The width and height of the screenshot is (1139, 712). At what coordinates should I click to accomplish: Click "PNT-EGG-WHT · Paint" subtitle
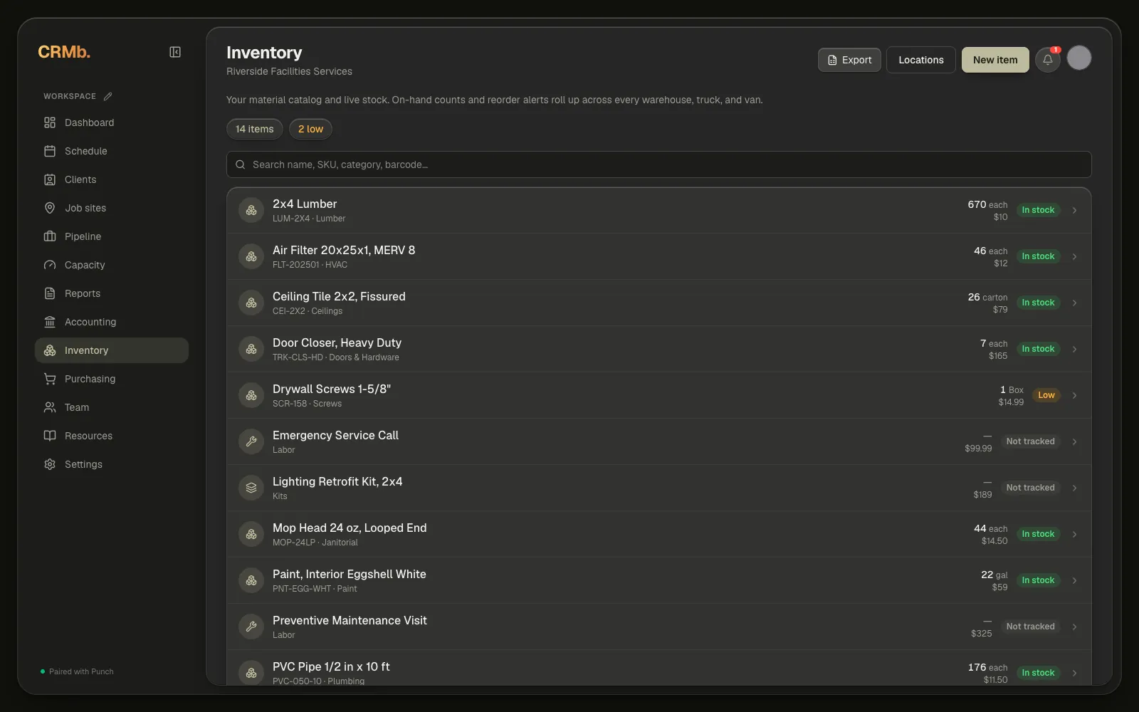point(315,589)
